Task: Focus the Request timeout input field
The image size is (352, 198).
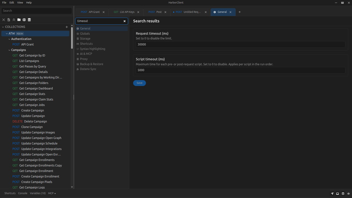Action: tap(240, 44)
